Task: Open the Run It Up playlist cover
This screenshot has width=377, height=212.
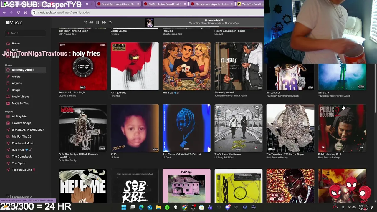Action: click(186, 66)
